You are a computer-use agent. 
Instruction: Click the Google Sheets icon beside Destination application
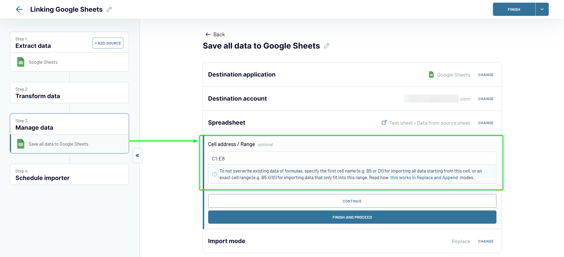click(x=431, y=74)
